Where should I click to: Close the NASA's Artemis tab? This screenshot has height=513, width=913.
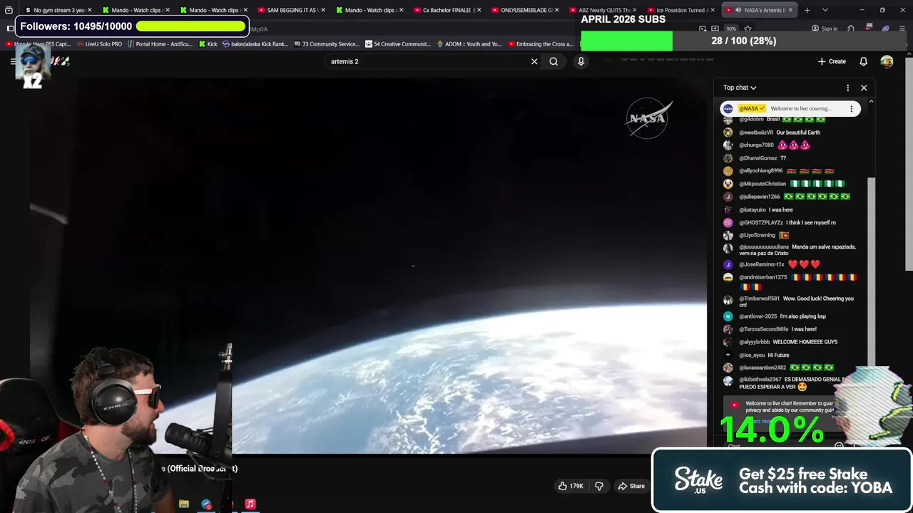click(x=790, y=10)
